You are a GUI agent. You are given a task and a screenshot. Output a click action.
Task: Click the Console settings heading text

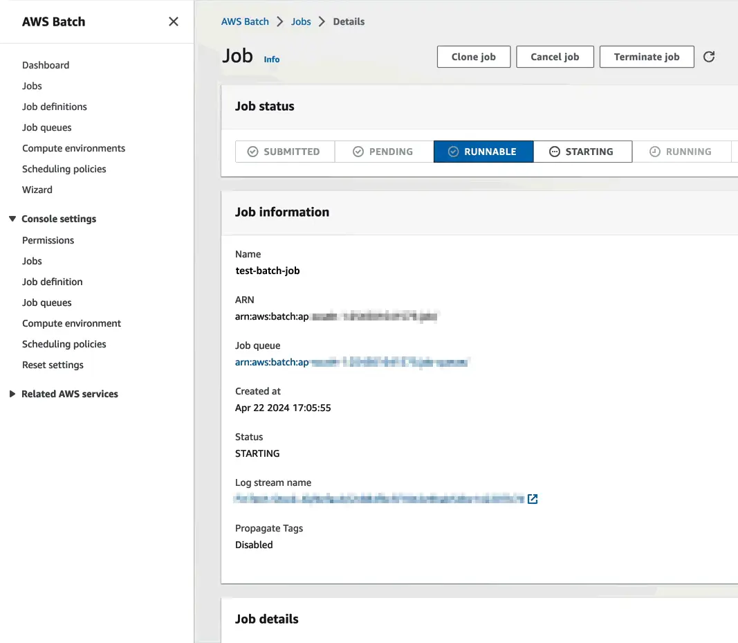(x=59, y=219)
